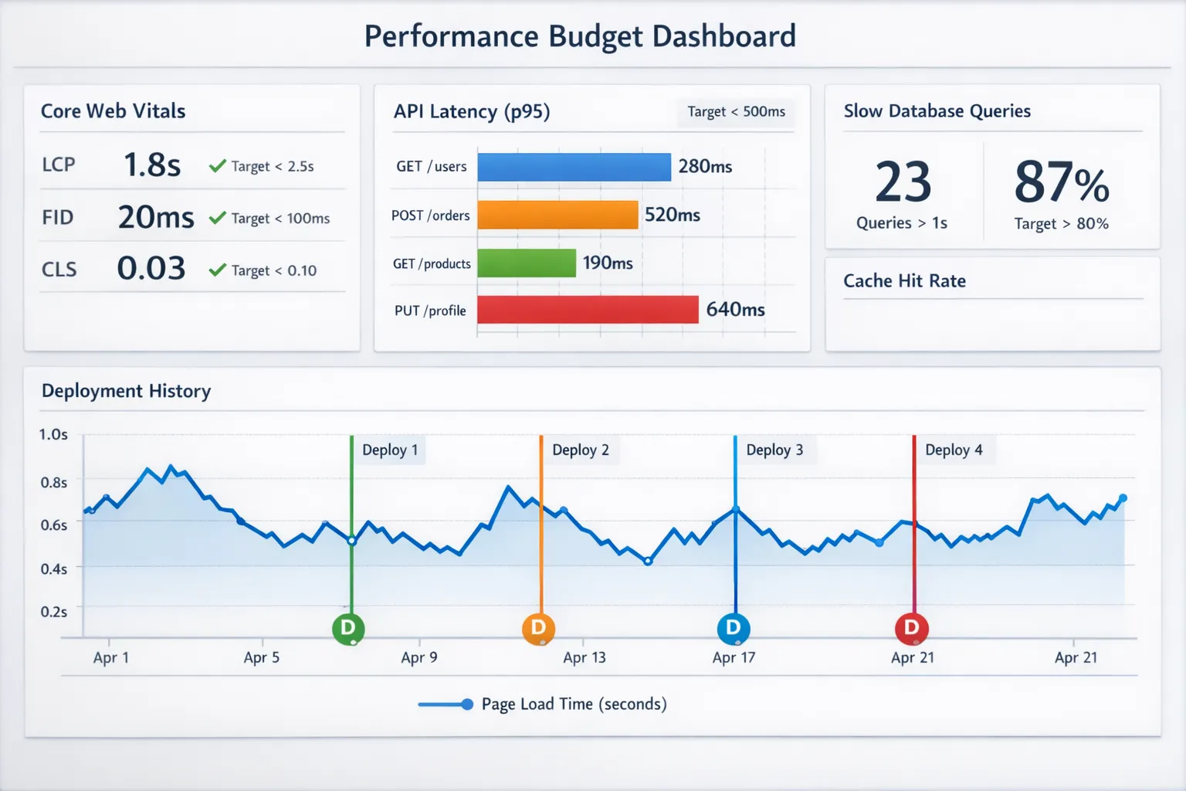Screen dimensions: 1186x791
Task: Click the blue Deploy 3 marker icon
Action: point(733,628)
